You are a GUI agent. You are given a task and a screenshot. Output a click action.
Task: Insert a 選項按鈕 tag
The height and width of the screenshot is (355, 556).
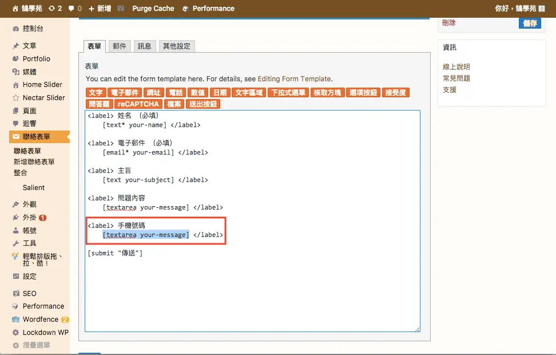(363, 93)
